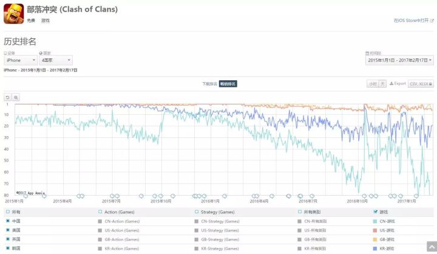Image resolution: width=437 pixels, height=254 pixels.
Task: Toggle the 所有 checkbox
Action: pyautogui.click(x=8, y=212)
